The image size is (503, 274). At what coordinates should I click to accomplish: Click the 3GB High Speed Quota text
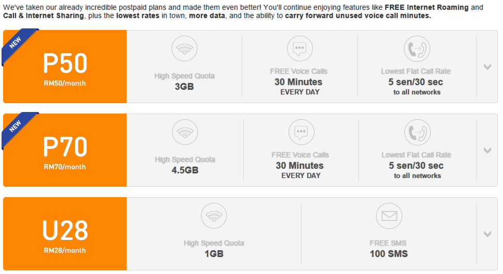(184, 87)
